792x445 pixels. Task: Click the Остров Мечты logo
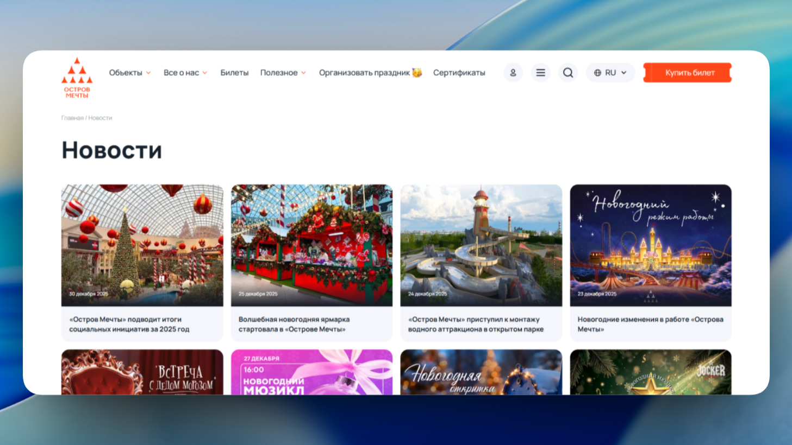pos(77,78)
